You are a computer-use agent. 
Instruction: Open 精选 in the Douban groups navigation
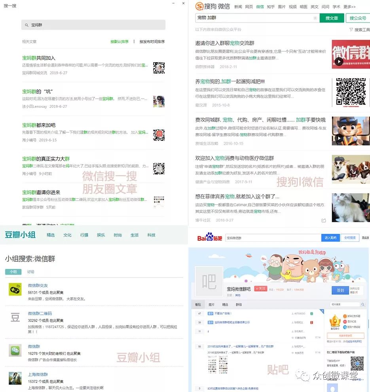pos(50,235)
